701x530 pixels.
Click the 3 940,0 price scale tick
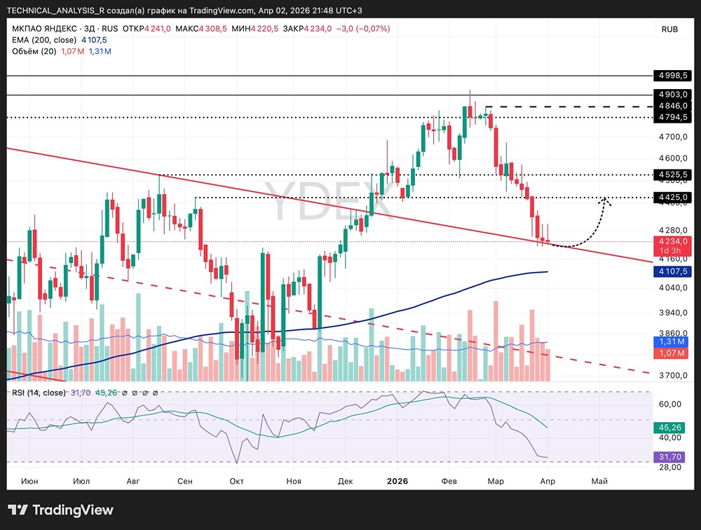coord(673,313)
